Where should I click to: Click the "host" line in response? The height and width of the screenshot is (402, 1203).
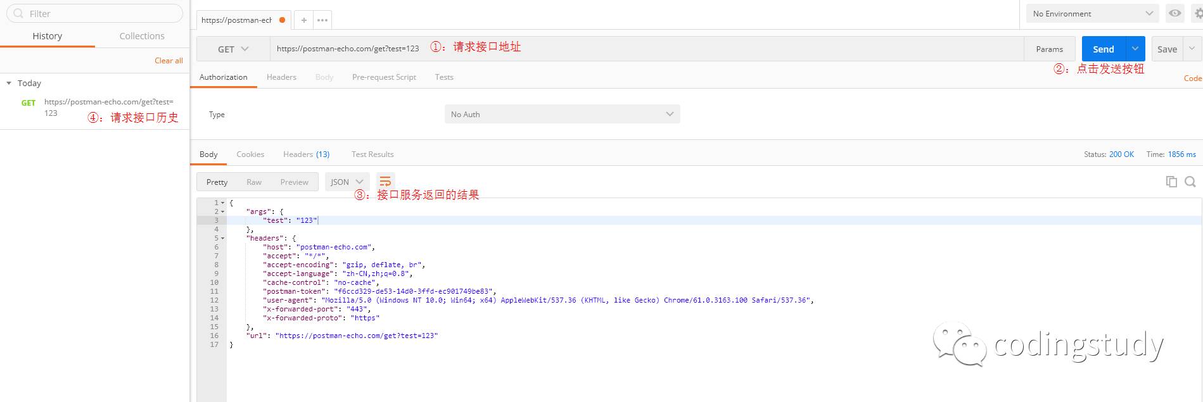coord(319,247)
